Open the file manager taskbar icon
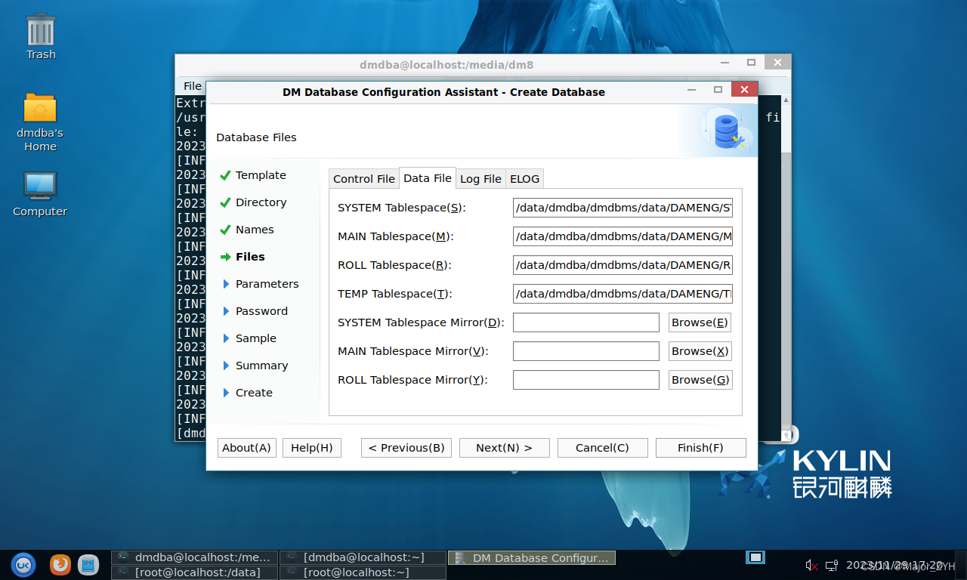967x580 pixels. point(88,564)
